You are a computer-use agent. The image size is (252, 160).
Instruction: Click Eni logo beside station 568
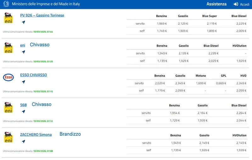click(8, 107)
